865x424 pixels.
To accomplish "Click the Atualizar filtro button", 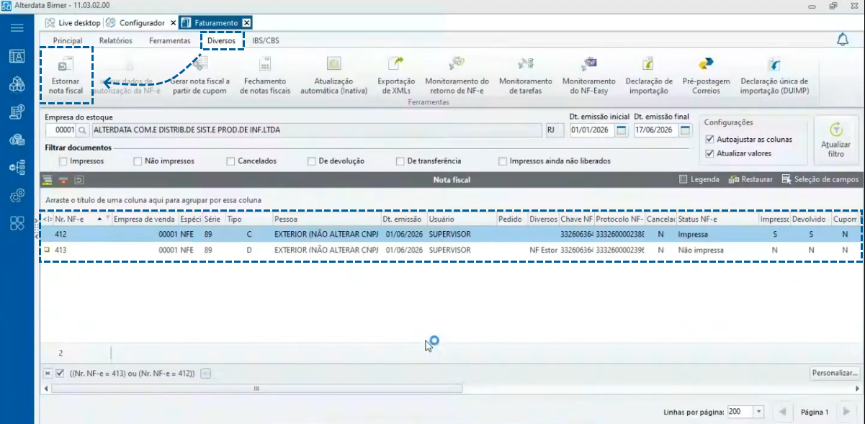I will coord(835,140).
